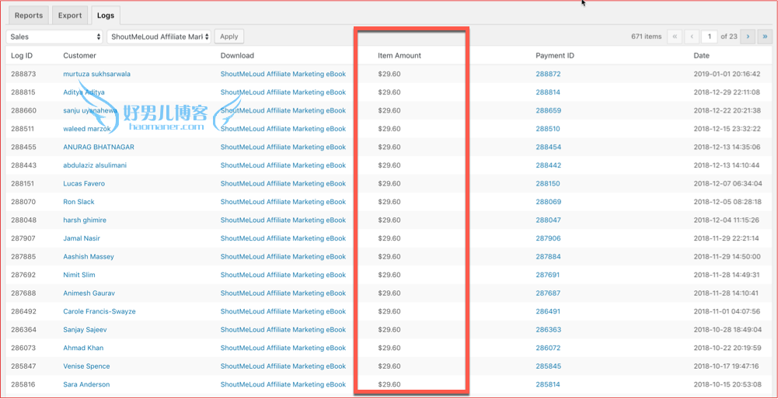Open customer Nimit Slim
Screen dimensions: 778x399
79,275
